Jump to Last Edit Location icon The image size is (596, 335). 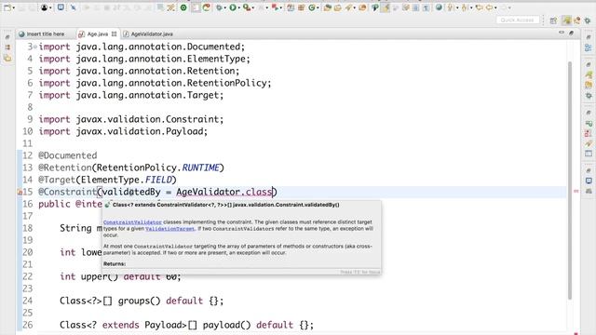479,7
